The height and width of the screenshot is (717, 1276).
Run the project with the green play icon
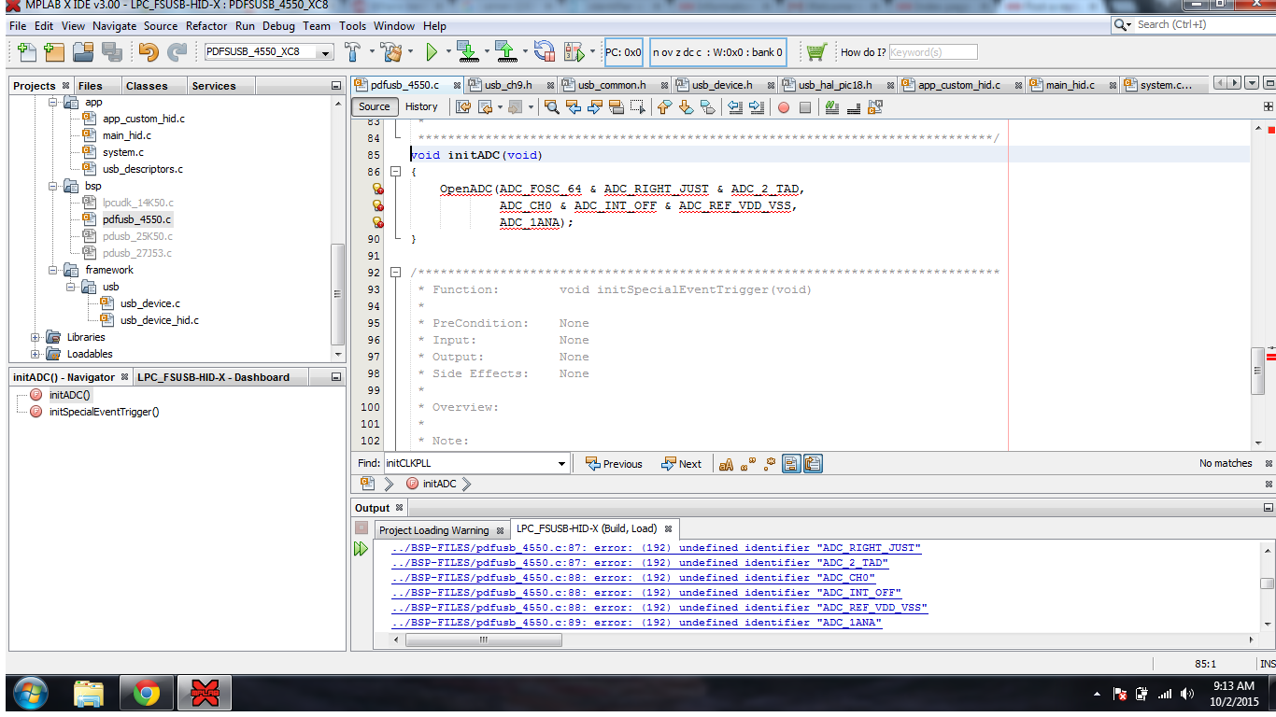pos(432,52)
